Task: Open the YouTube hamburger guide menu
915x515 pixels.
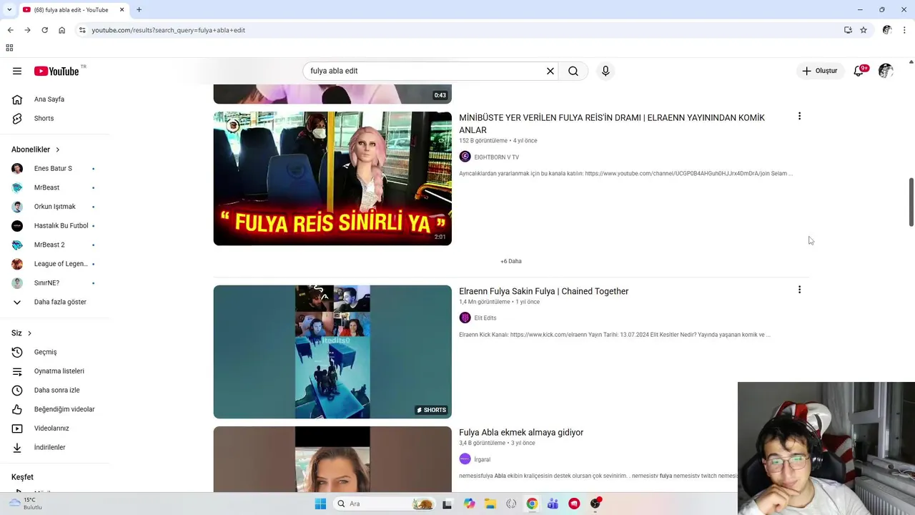Action: (17, 71)
